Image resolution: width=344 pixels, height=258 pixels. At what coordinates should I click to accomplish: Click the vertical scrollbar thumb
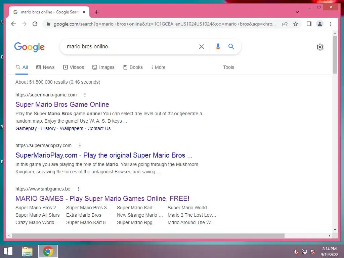pyautogui.click(x=335, y=55)
